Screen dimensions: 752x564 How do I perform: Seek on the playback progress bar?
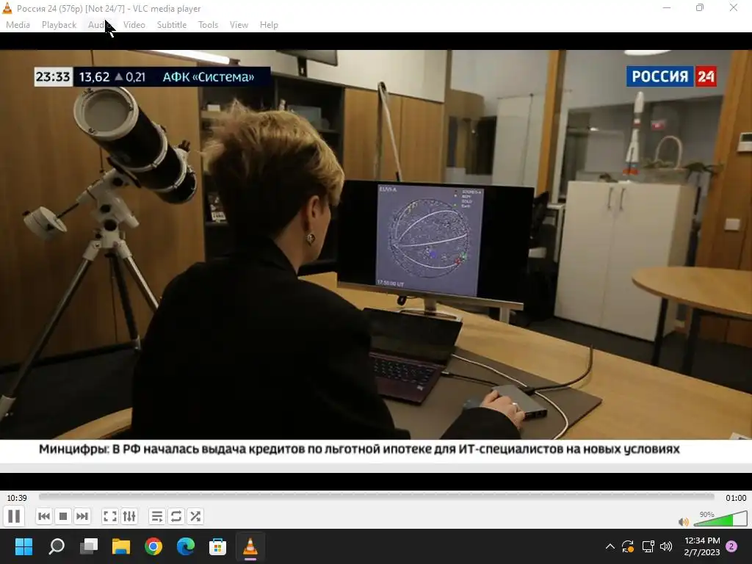point(377,497)
